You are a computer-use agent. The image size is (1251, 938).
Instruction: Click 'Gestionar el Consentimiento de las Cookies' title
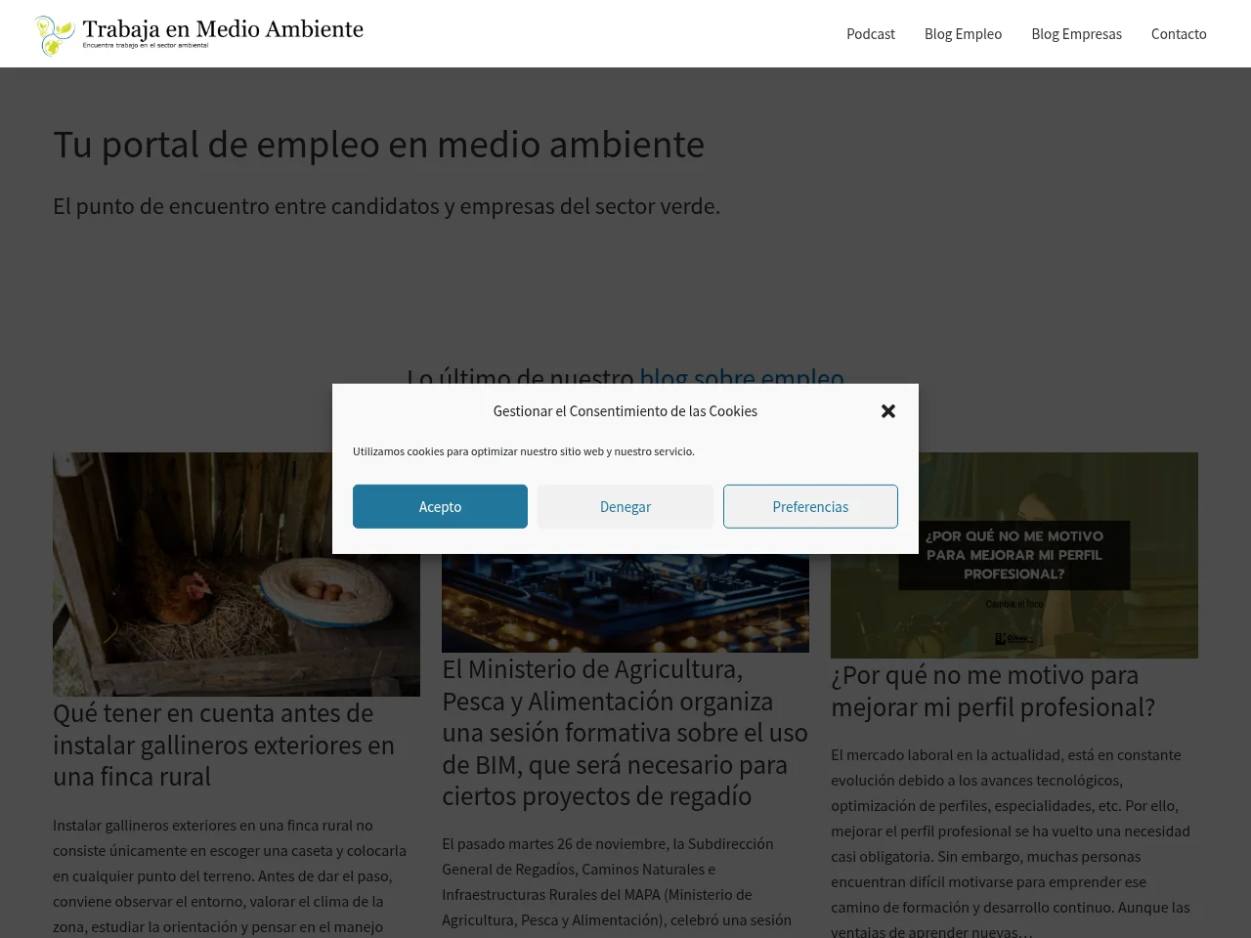(625, 411)
